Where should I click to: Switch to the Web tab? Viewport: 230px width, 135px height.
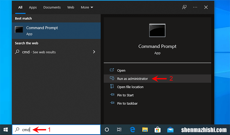tap(71, 7)
